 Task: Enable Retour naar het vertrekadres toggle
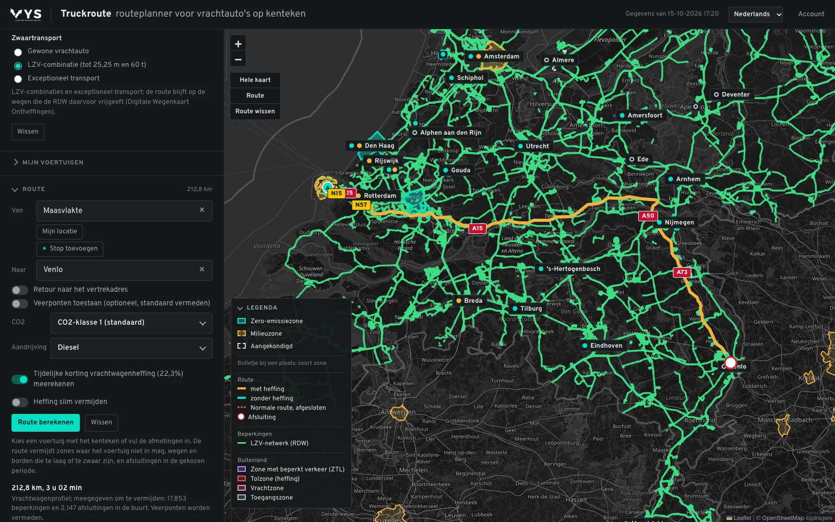pyautogui.click(x=20, y=290)
